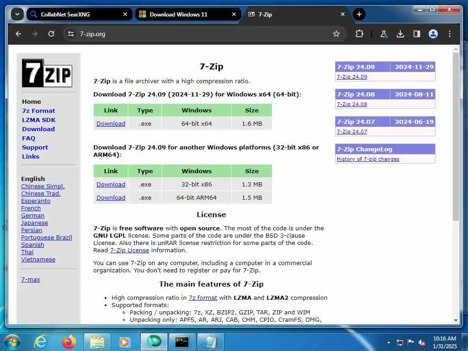468x351 pixels.
Task: Click the scrollbar down arrow
Action: point(456,320)
